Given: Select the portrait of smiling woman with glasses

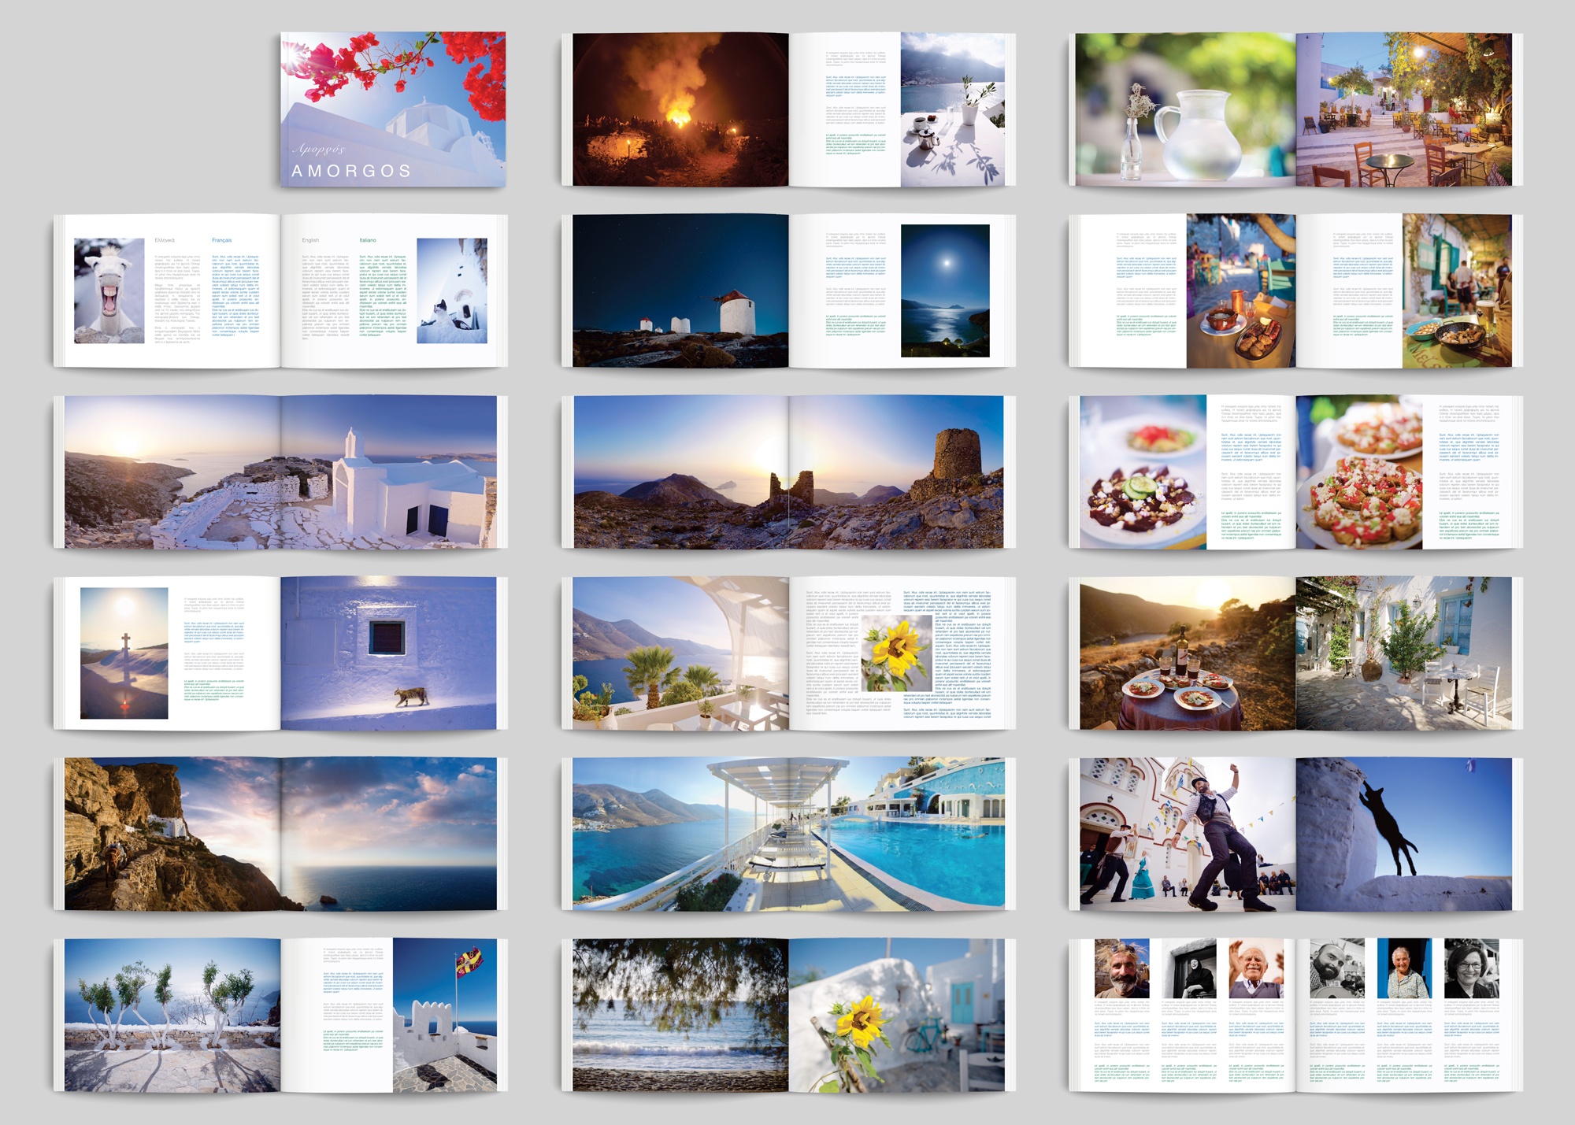Looking at the screenshot, I should pyautogui.click(x=1471, y=968).
